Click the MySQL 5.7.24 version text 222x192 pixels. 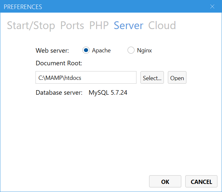108,92
